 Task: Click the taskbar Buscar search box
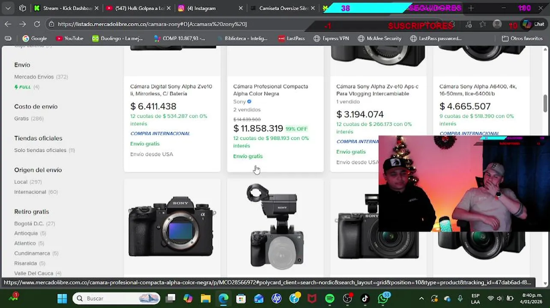point(116,298)
